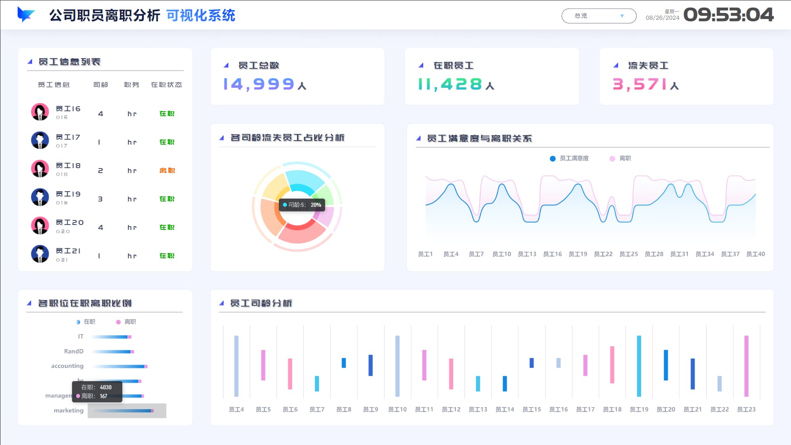
Task: Click the 在职状态 column header
Action: point(166,84)
